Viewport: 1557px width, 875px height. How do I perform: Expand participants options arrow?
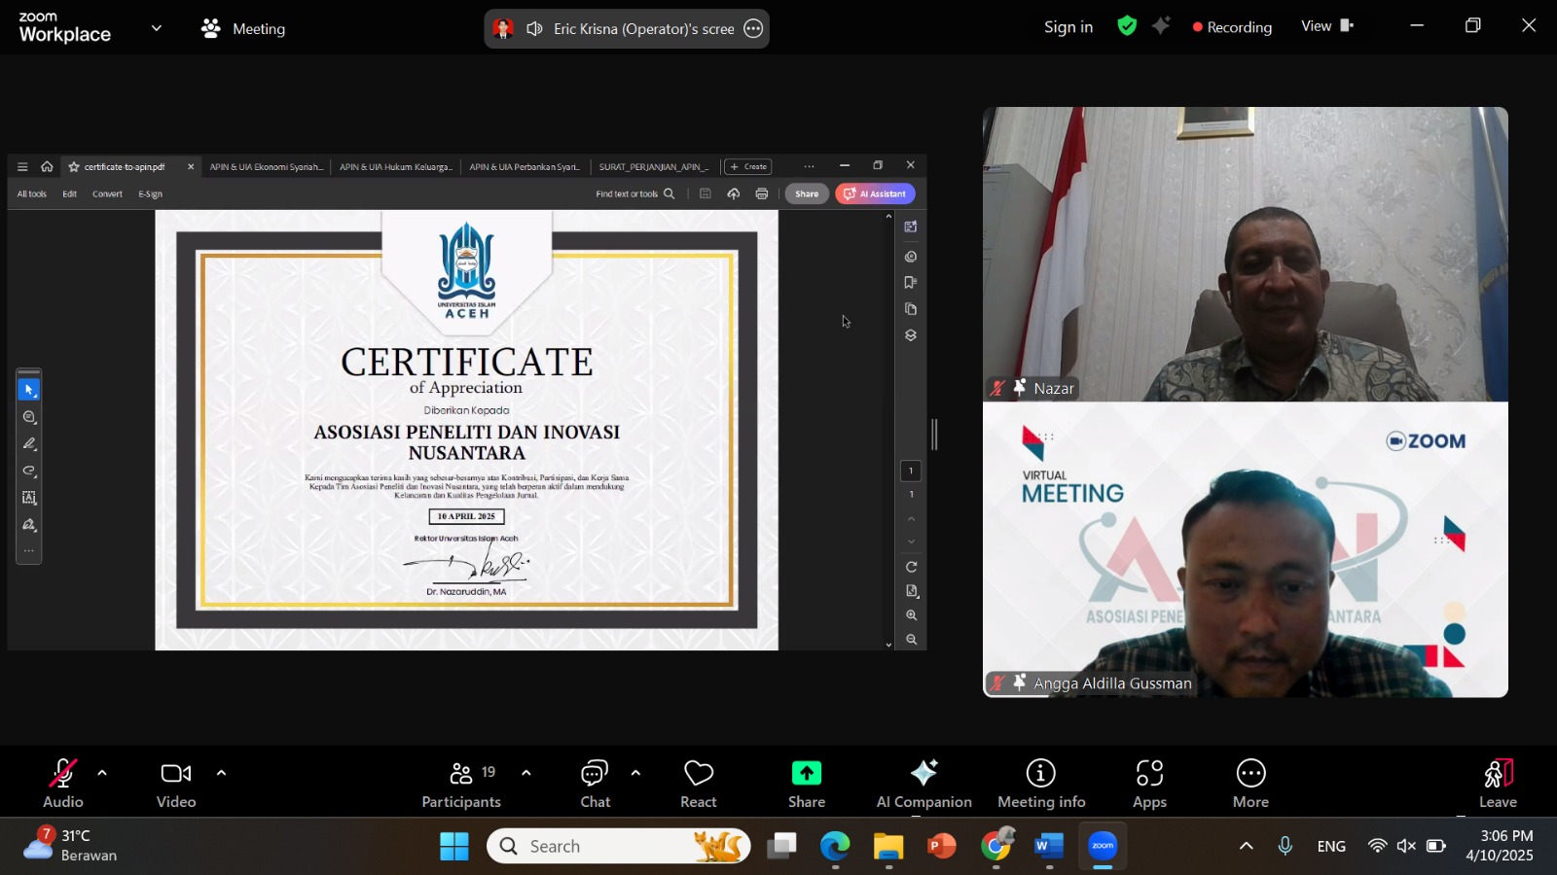[x=526, y=774]
